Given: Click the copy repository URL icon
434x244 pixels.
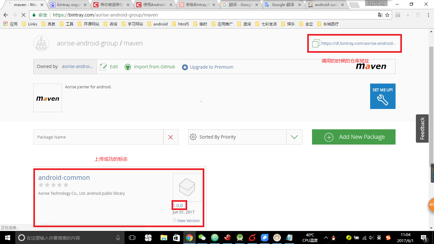Looking at the screenshot, I should point(316,44).
